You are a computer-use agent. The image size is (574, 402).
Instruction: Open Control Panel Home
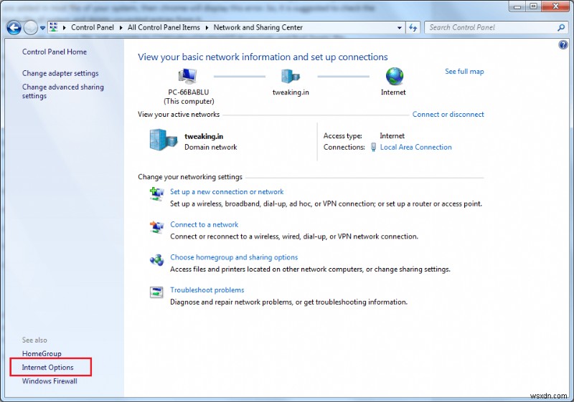pos(55,52)
